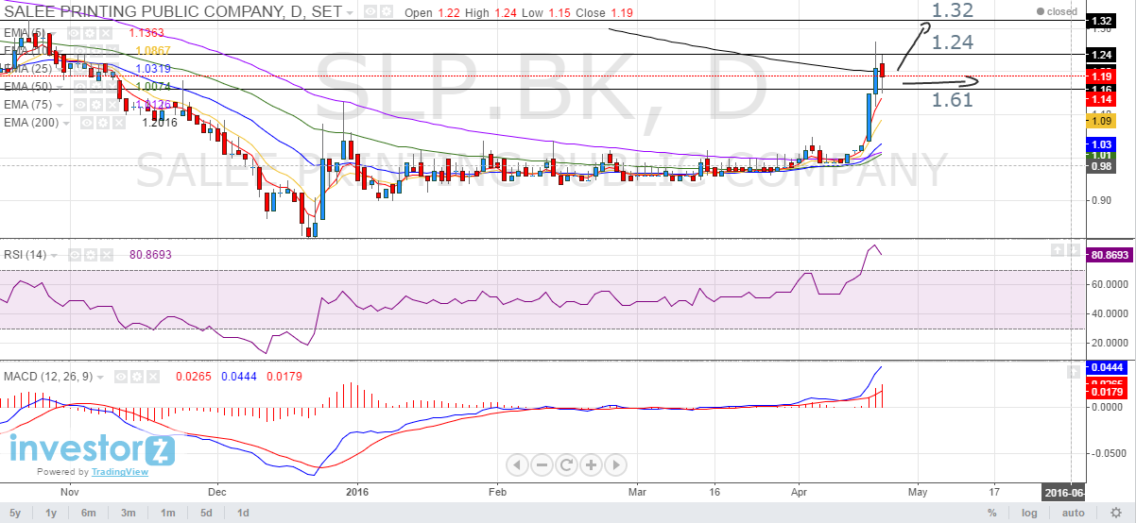
Task: Select the 5d time range
Action: coord(205,513)
